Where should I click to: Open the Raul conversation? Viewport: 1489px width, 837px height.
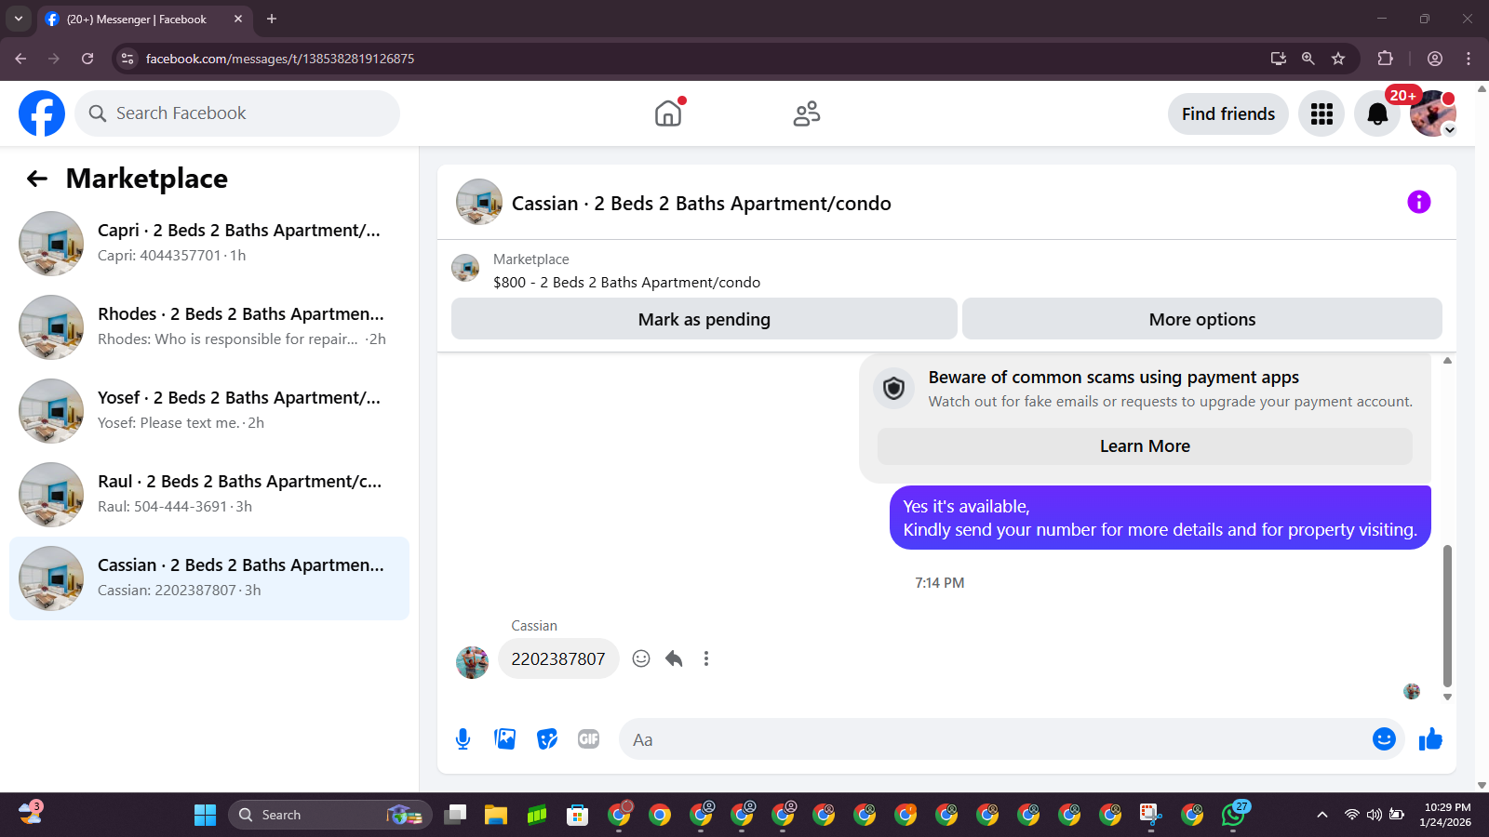[209, 495]
